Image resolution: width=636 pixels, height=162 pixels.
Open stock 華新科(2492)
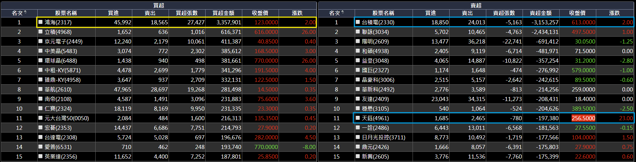pos(378,89)
